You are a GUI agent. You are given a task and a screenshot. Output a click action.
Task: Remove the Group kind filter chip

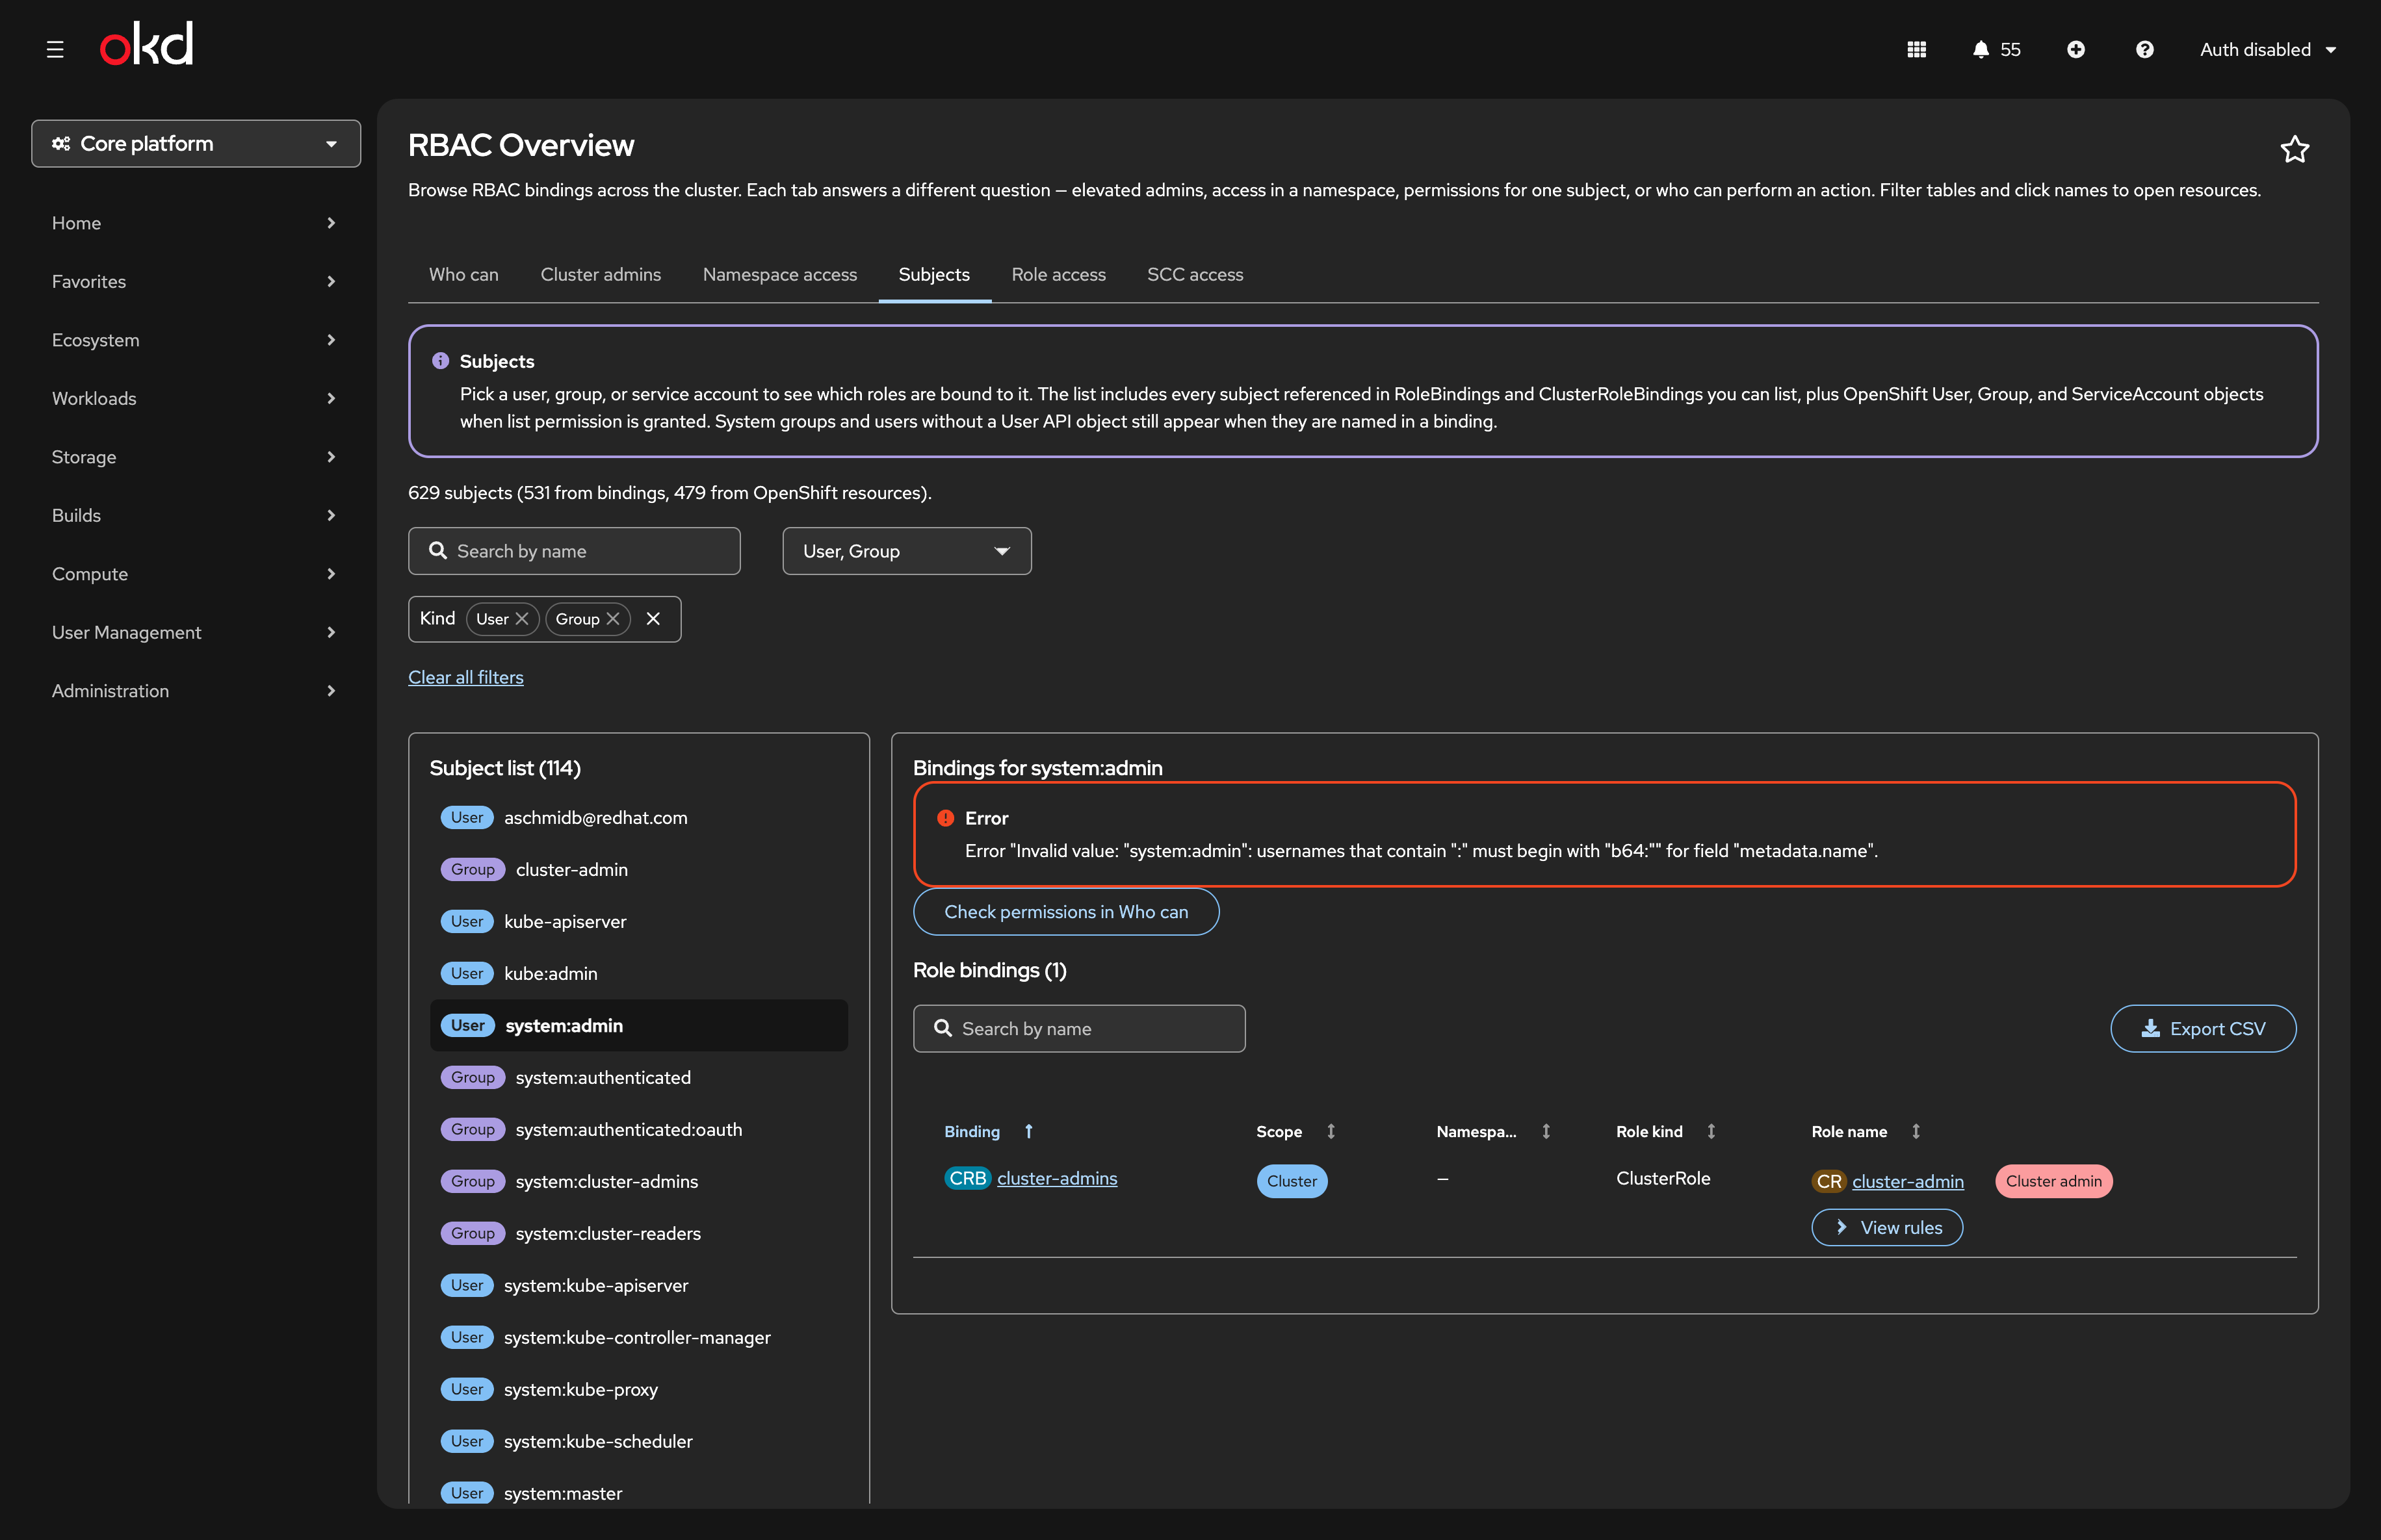point(613,619)
